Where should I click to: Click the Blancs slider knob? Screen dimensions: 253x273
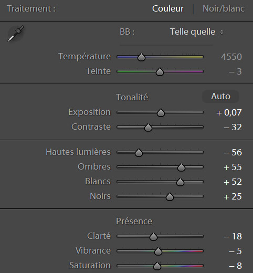point(180,182)
